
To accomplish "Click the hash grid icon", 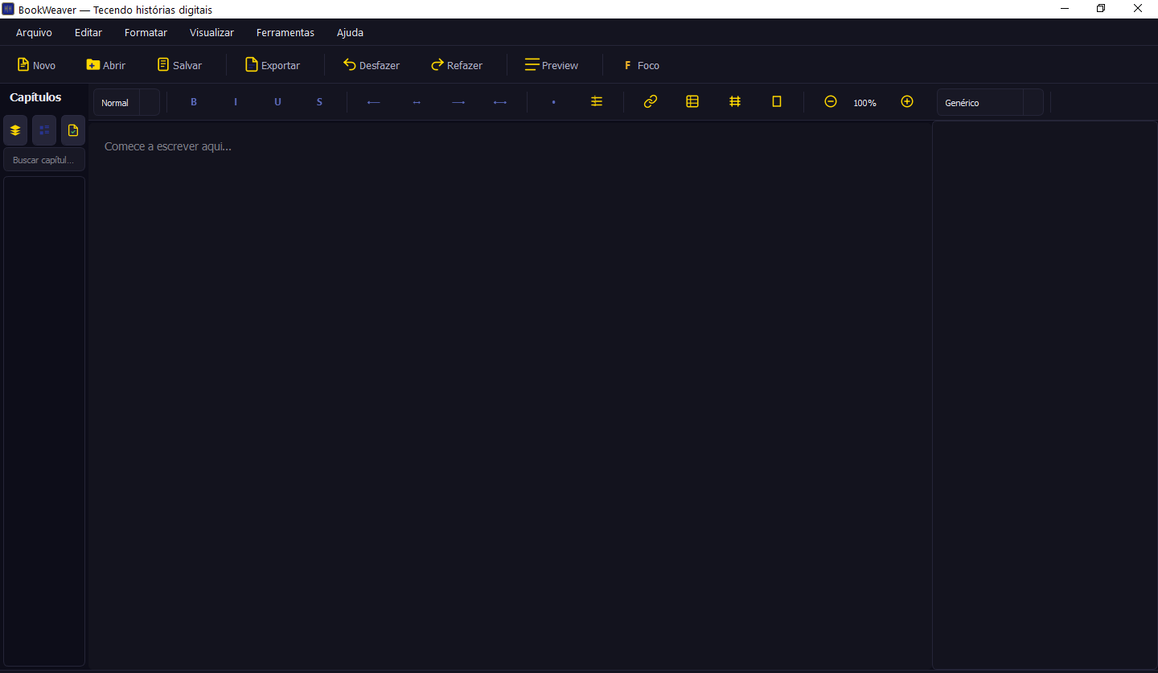I will coord(735,101).
